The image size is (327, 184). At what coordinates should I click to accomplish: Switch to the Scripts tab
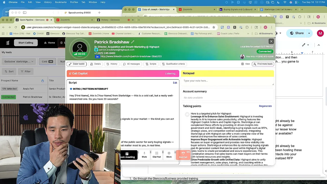(x=151, y=64)
